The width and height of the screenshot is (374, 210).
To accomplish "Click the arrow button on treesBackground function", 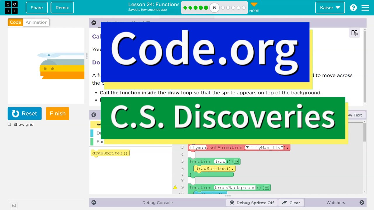I will tap(266, 188).
